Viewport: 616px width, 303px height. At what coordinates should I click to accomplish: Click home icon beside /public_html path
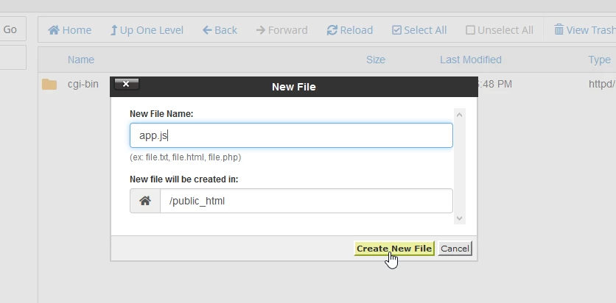click(x=145, y=201)
